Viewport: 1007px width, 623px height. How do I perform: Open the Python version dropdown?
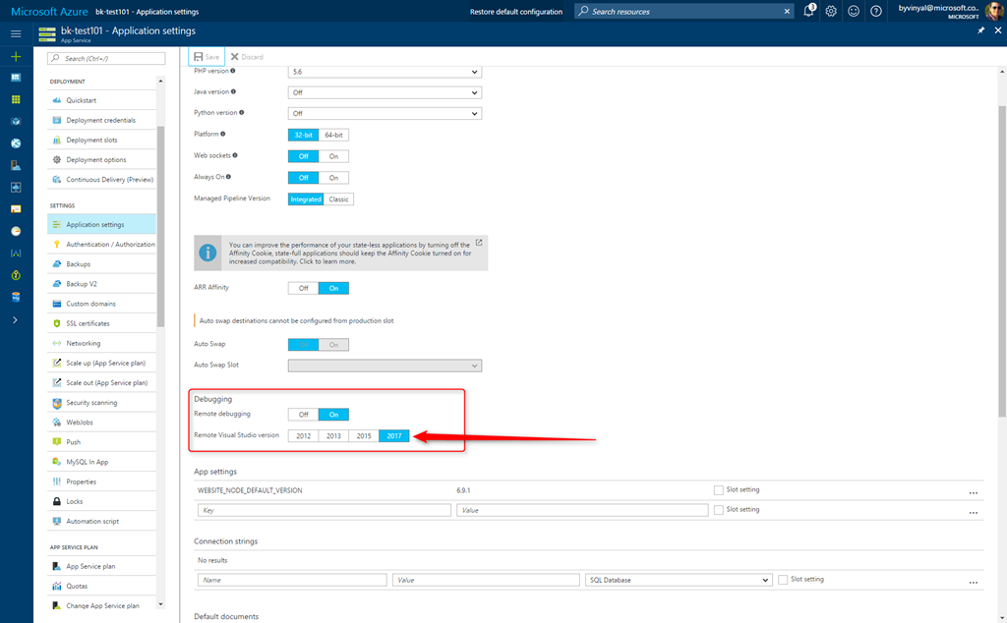tap(385, 113)
